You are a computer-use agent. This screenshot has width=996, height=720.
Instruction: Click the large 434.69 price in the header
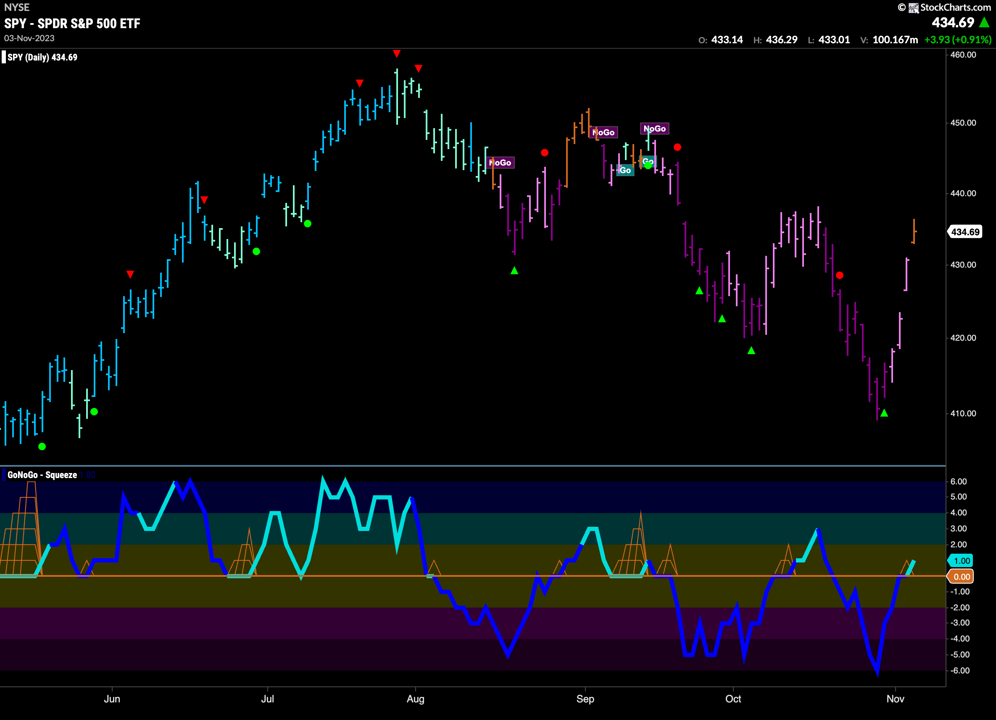pos(953,22)
